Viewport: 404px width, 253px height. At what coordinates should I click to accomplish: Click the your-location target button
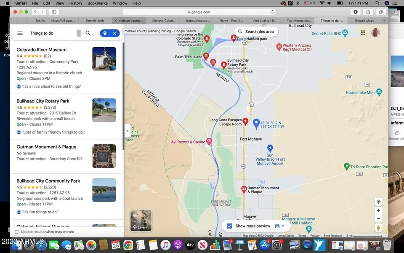tap(378, 202)
